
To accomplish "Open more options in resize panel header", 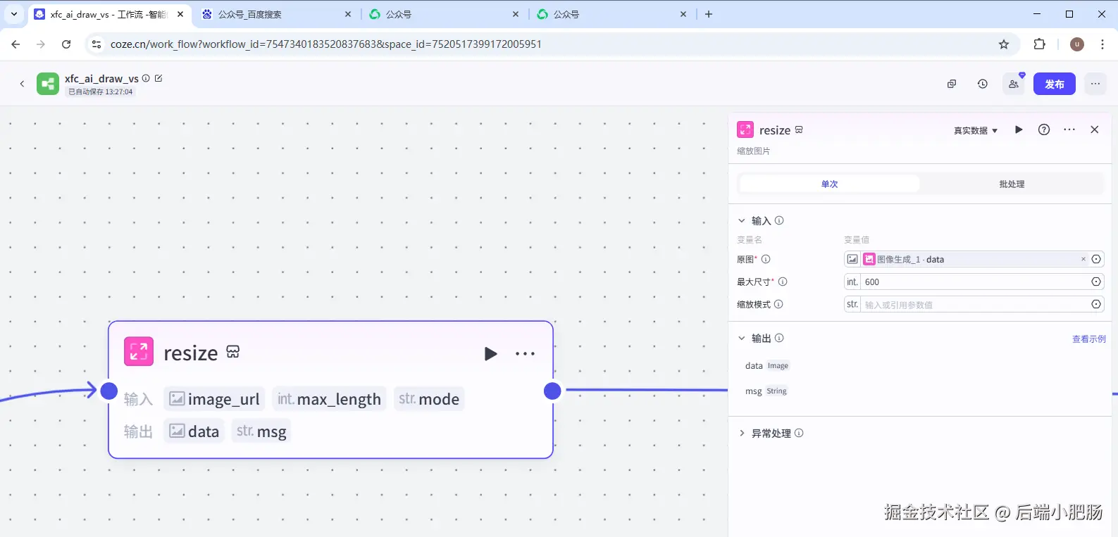I will point(1069,129).
